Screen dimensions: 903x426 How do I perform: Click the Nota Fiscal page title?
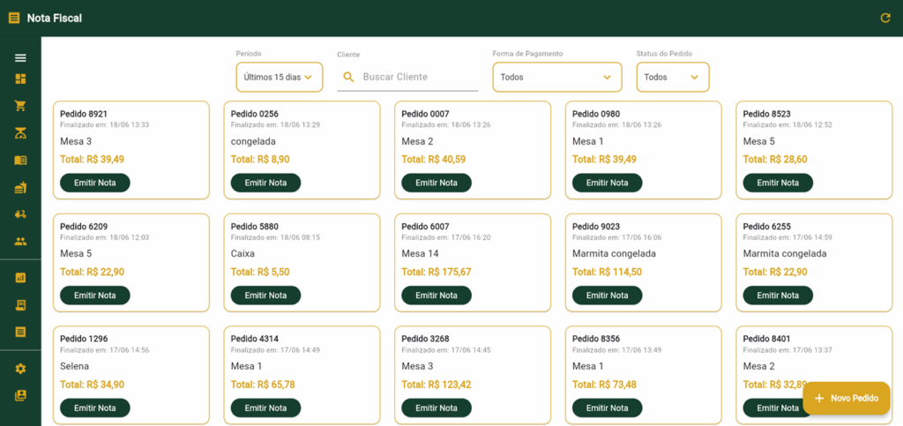point(54,19)
